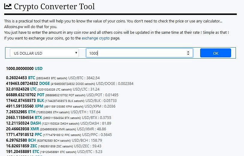Select the DASH coin link
This screenshot has width=244, height=156.
click(35, 123)
